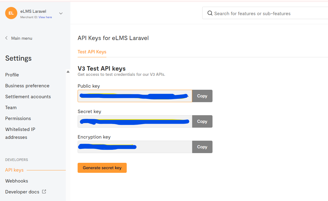Copy the Encryption key
The image size is (328, 201).
click(202, 147)
